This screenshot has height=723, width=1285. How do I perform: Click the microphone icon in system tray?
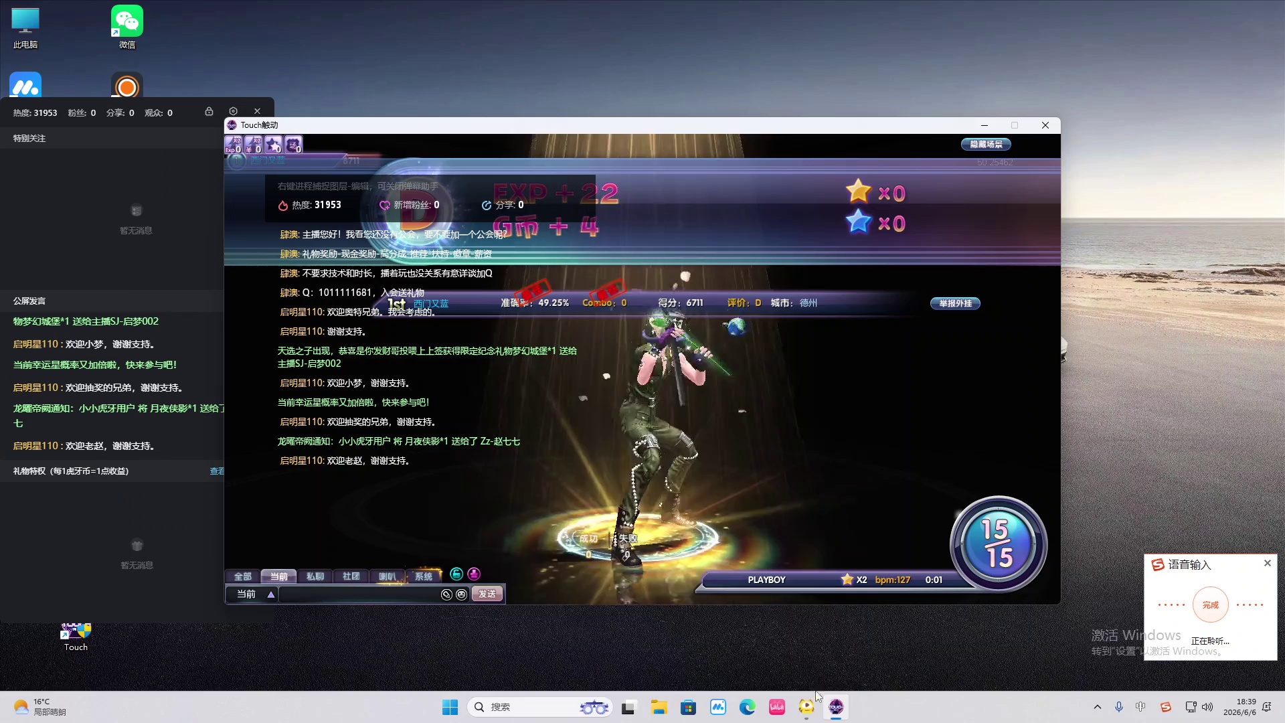[1119, 707]
